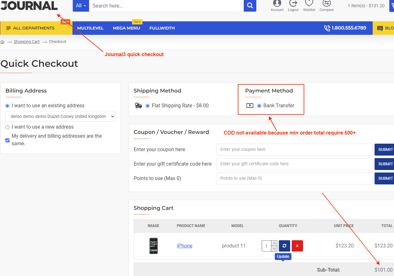Increase iPhone quantity with up arrow
Image resolution: width=394 pixels, height=276 pixels.
point(274,243)
